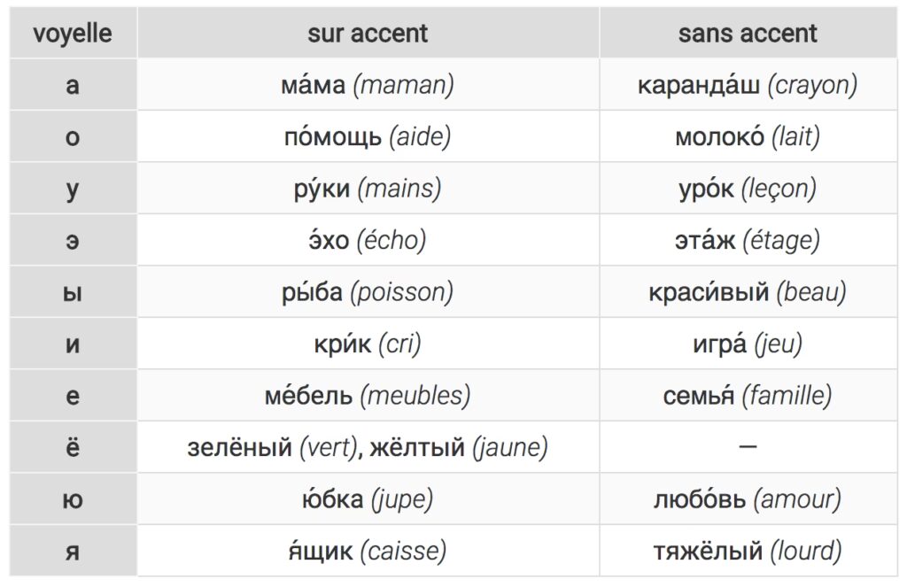Select the "крик" (cri) entry
907x587 pixels.
pos(368,344)
